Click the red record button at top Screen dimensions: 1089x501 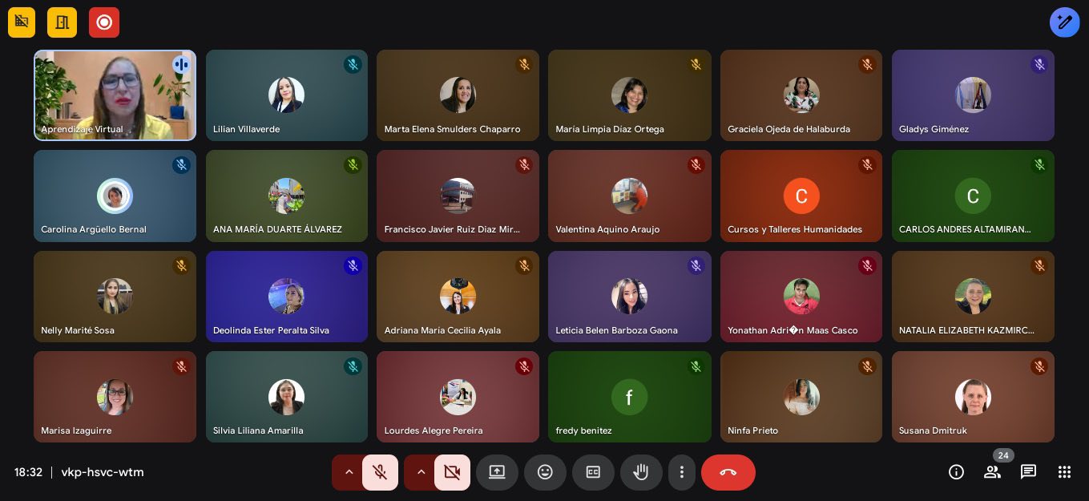[104, 22]
